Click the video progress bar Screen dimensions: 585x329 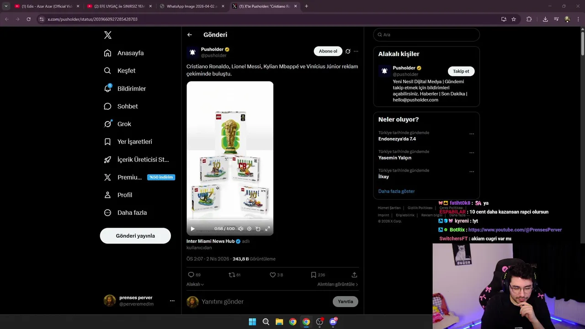[230, 221]
